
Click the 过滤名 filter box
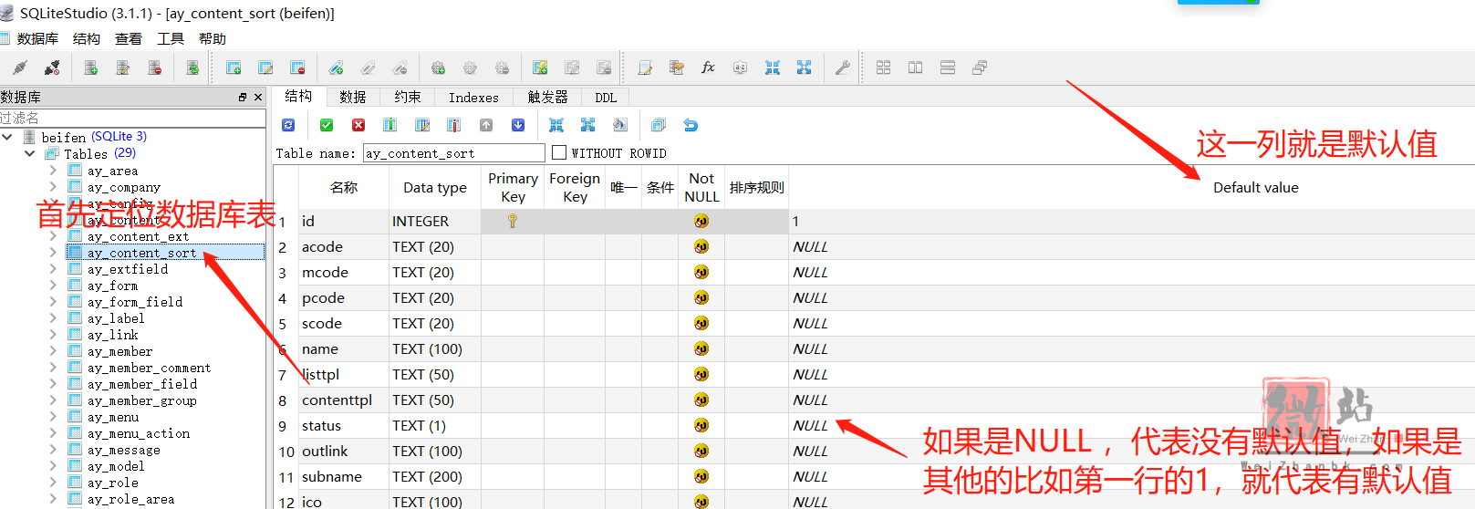coord(132,118)
